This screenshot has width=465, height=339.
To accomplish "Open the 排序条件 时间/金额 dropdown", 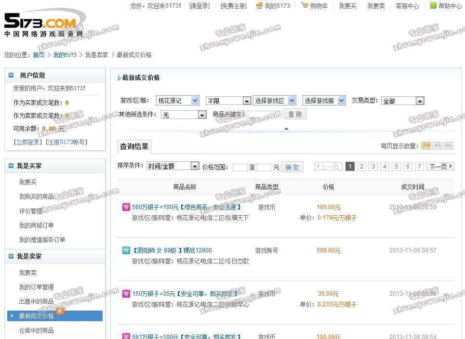I will click(173, 166).
